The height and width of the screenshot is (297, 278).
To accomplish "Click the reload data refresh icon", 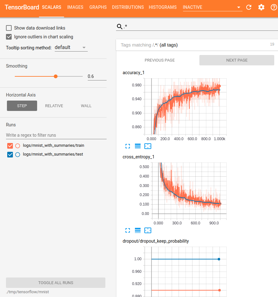I will point(249,7).
